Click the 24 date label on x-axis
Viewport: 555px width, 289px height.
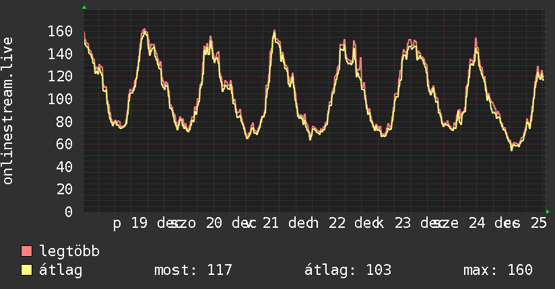(x=477, y=223)
